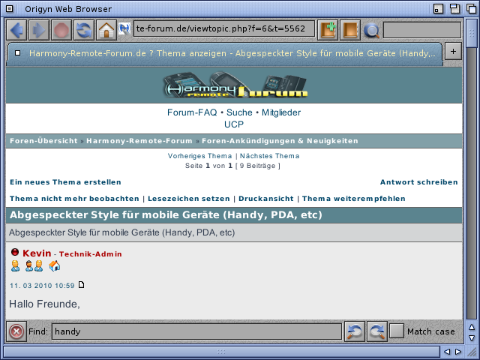Click the URL address field
Screen dimensions: 480x360
[x=223, y=30]
